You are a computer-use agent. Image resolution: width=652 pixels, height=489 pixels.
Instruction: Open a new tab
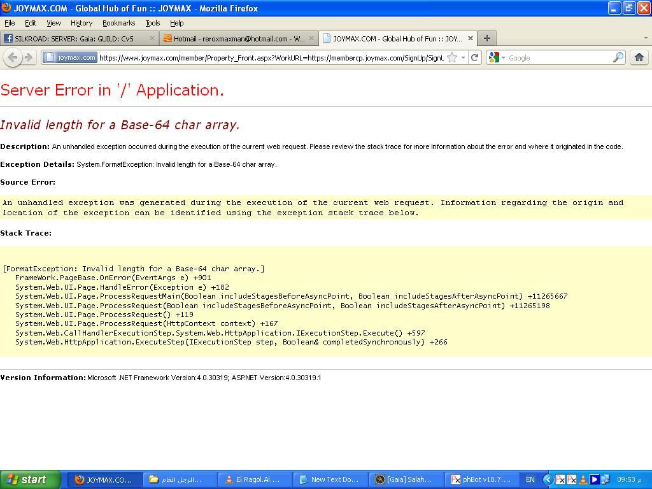pyautogui.click(x=487, y=38)
